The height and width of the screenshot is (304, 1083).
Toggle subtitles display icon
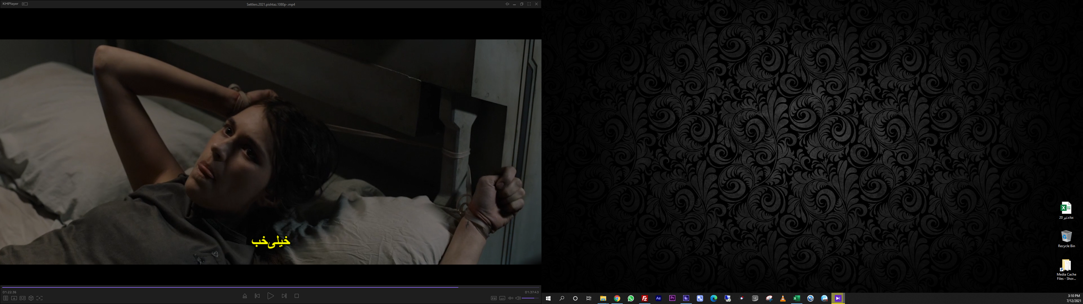[502, 298]
